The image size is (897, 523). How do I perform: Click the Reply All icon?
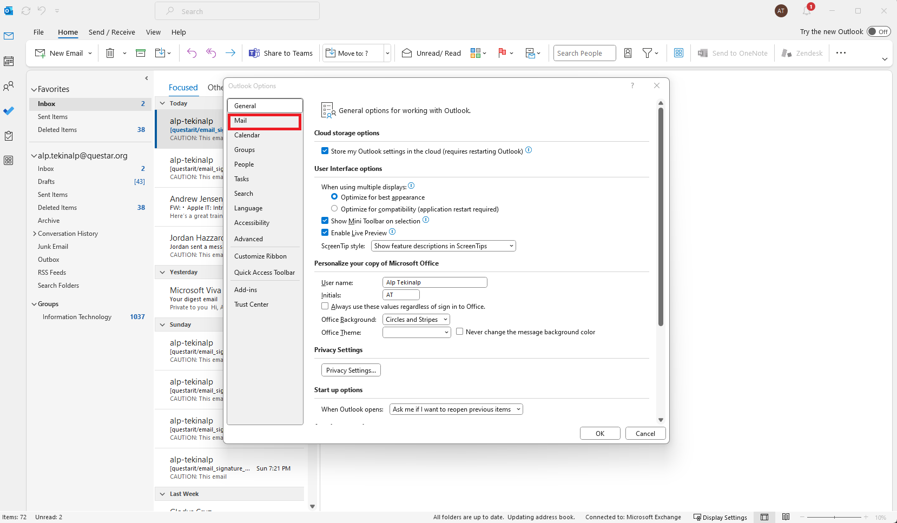[211, 53]
